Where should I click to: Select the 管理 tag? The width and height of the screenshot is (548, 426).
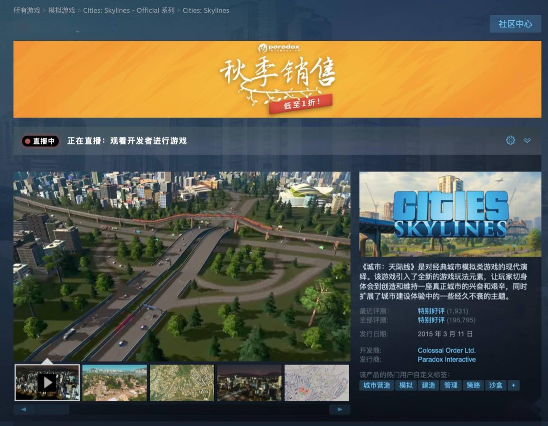(451, 385)
